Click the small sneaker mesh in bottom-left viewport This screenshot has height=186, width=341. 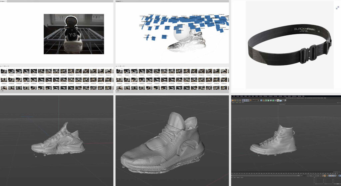point(58,139)
